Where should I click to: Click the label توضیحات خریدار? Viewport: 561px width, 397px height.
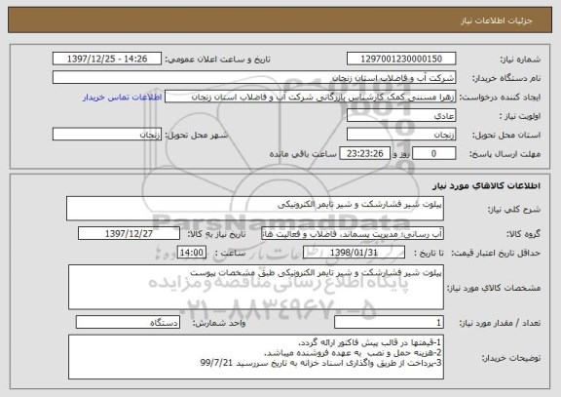[x=511, y=358]
